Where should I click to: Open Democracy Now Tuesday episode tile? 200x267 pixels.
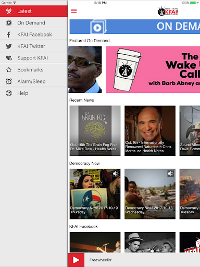point(190,194)
